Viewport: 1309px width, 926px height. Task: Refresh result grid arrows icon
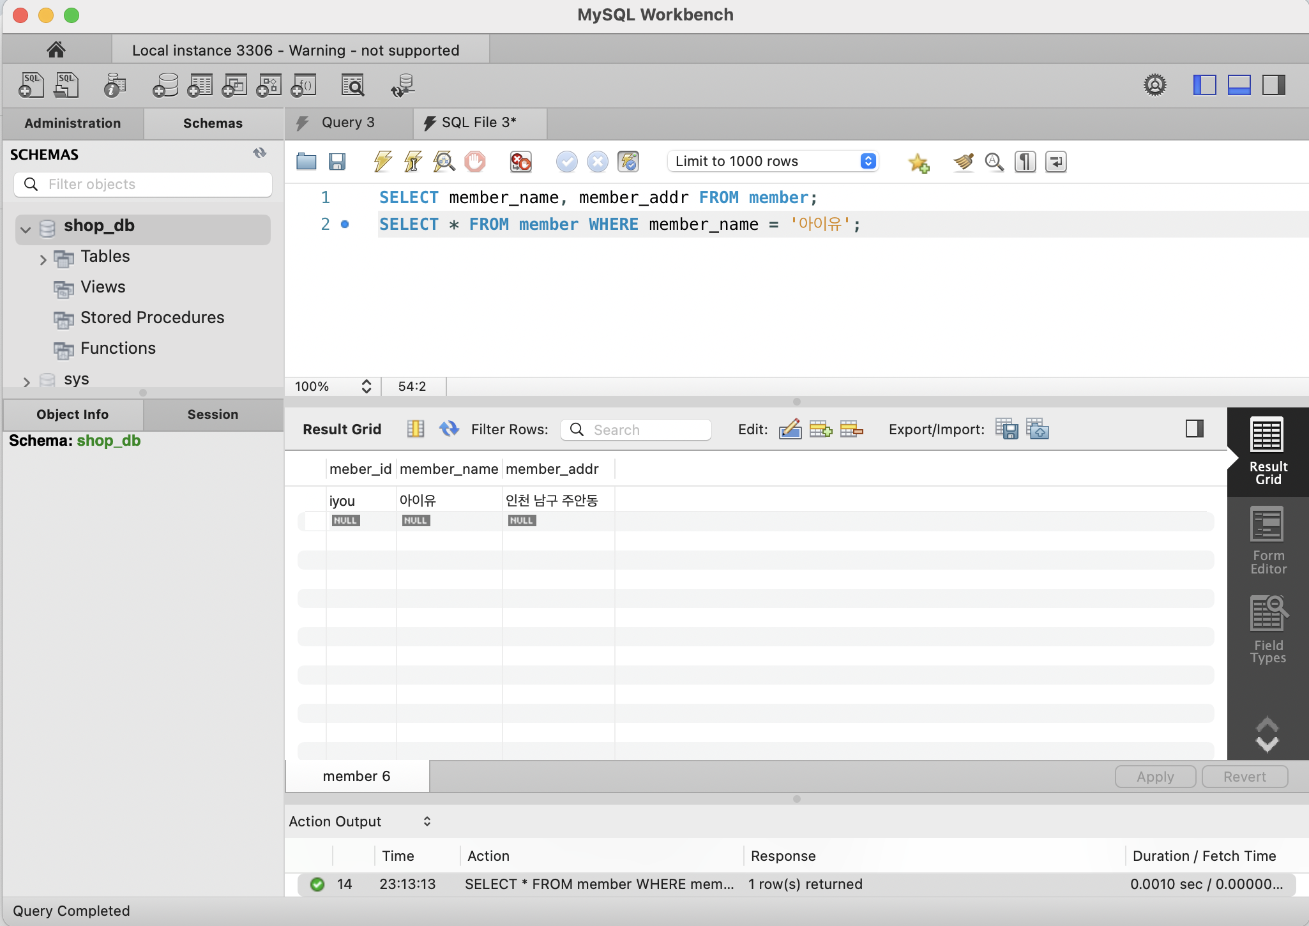tap(449, 429)
